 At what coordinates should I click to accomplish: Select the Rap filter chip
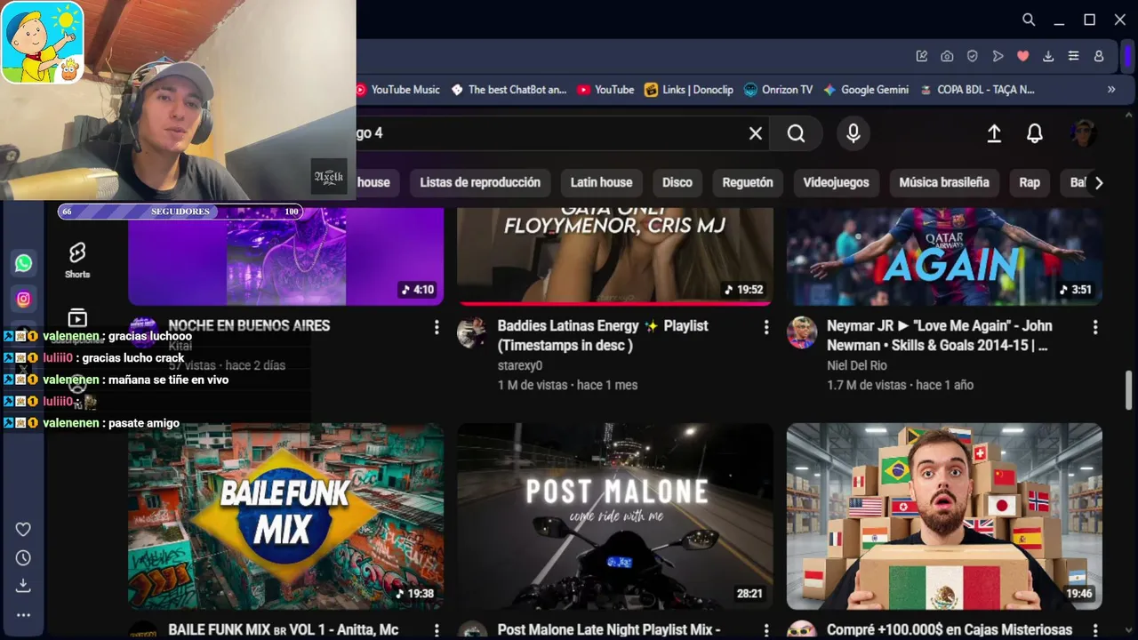[1030, 182]
